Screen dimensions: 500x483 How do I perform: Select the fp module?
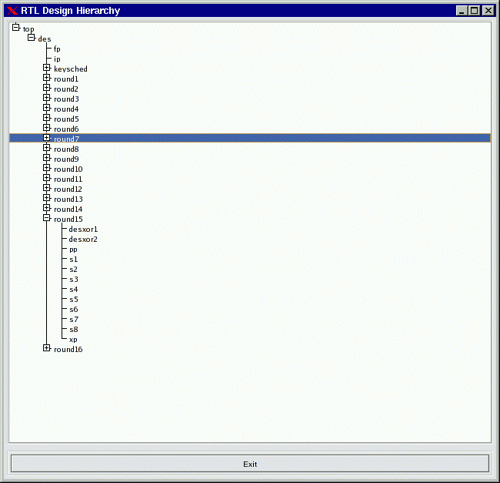(x=57, y=49)
